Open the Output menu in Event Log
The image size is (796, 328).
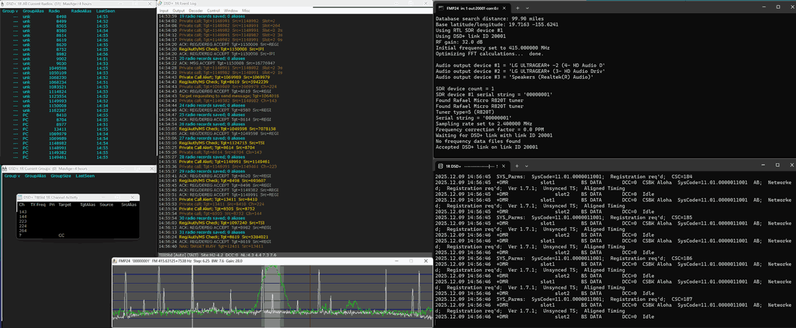(179, 11)
